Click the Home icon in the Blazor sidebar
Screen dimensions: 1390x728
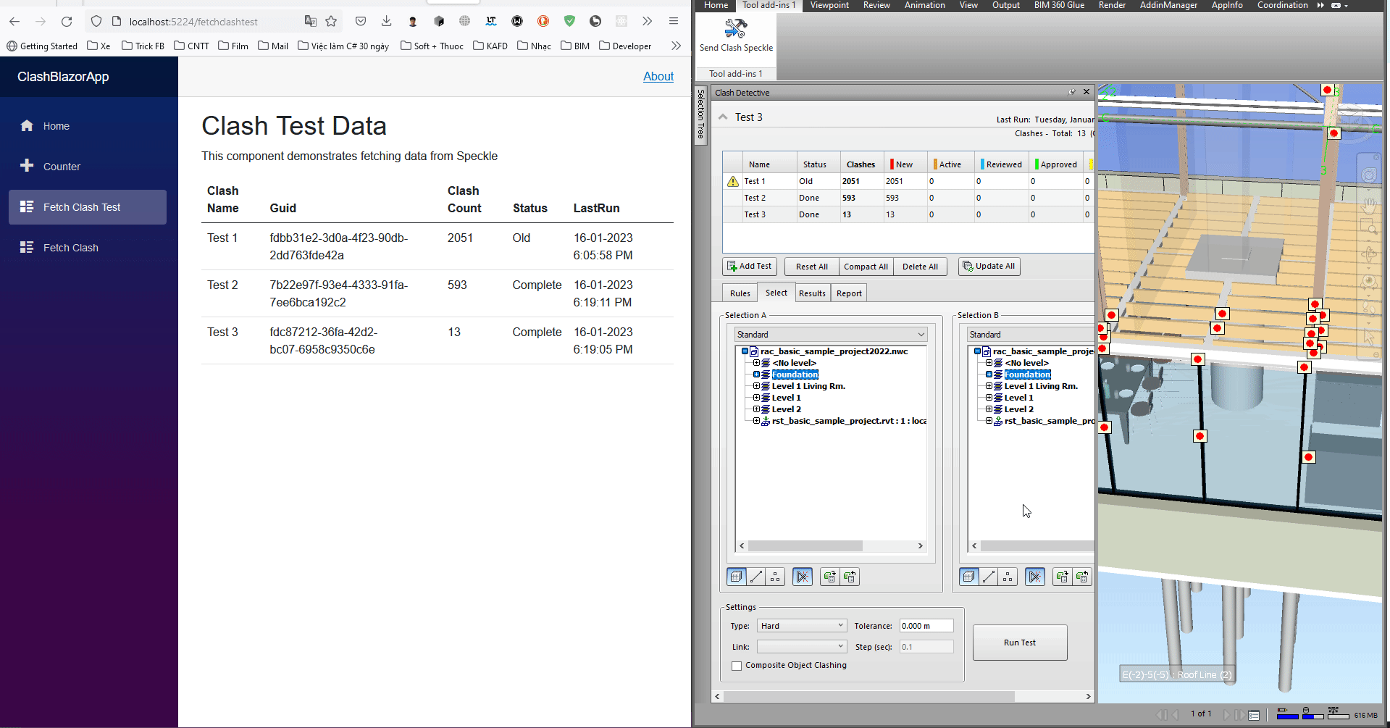(27, 126)
